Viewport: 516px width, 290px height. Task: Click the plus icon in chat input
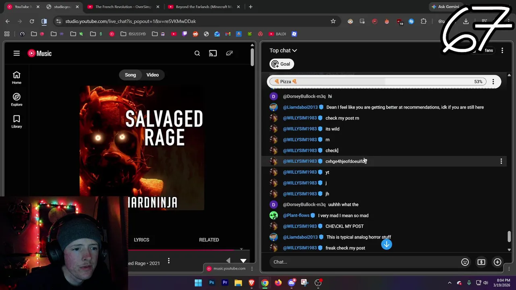click(497, 262)
